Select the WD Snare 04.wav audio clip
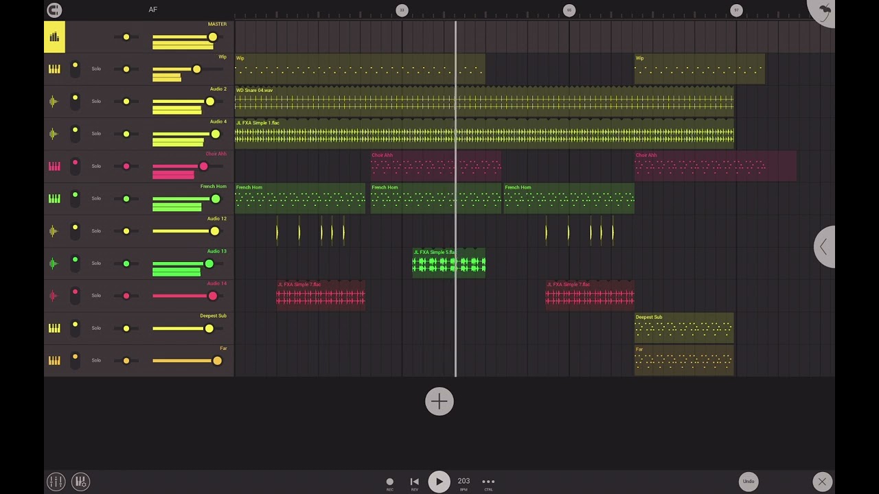Image resolution: width=879 pixels, height=494 pixels. pyautogui.click(x=484, y=102)
